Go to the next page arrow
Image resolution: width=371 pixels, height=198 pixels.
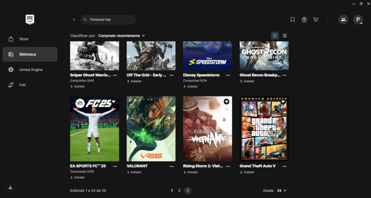(188, 191)
